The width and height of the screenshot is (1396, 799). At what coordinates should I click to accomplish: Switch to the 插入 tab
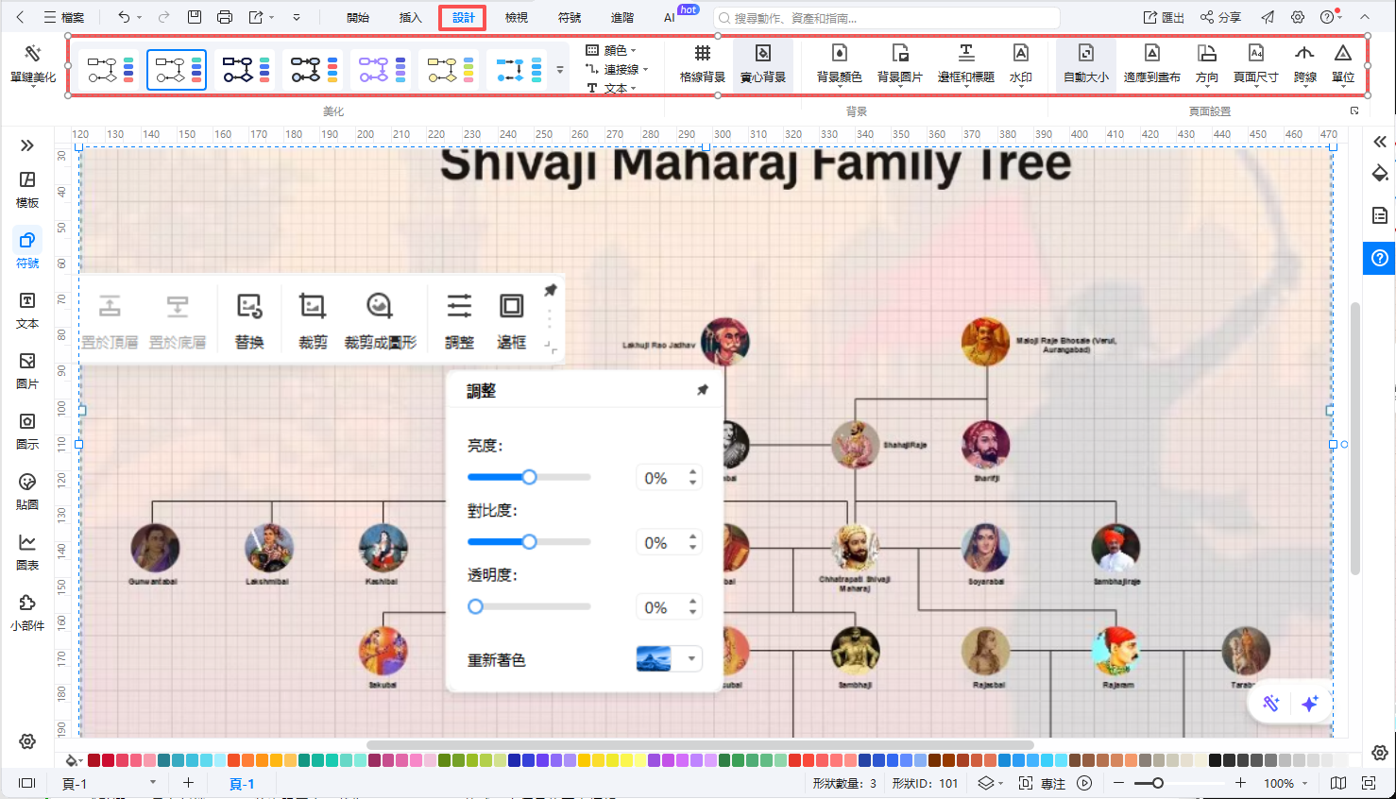(x=410, y=18)
